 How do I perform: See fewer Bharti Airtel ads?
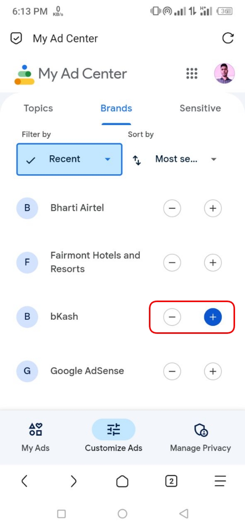click(172, 208)
